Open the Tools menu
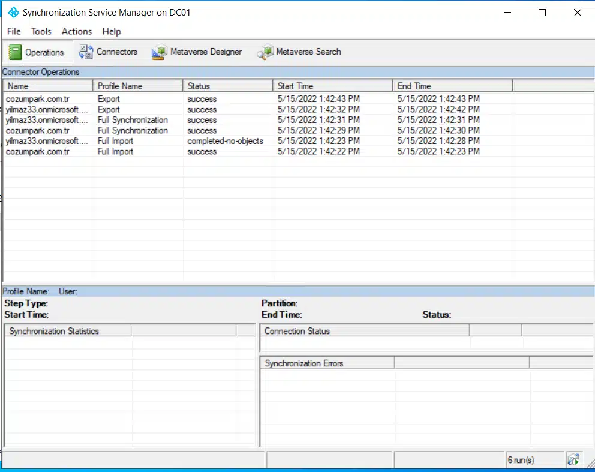Viewport: 595px width, 472px height. pyautogui.click(x=41, y=31)
